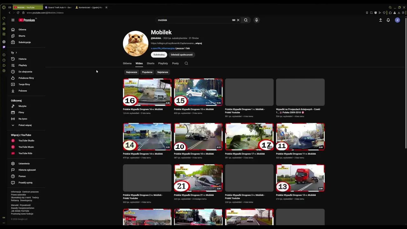
Task: Open the notifications bell
Action: click(388, 20)
